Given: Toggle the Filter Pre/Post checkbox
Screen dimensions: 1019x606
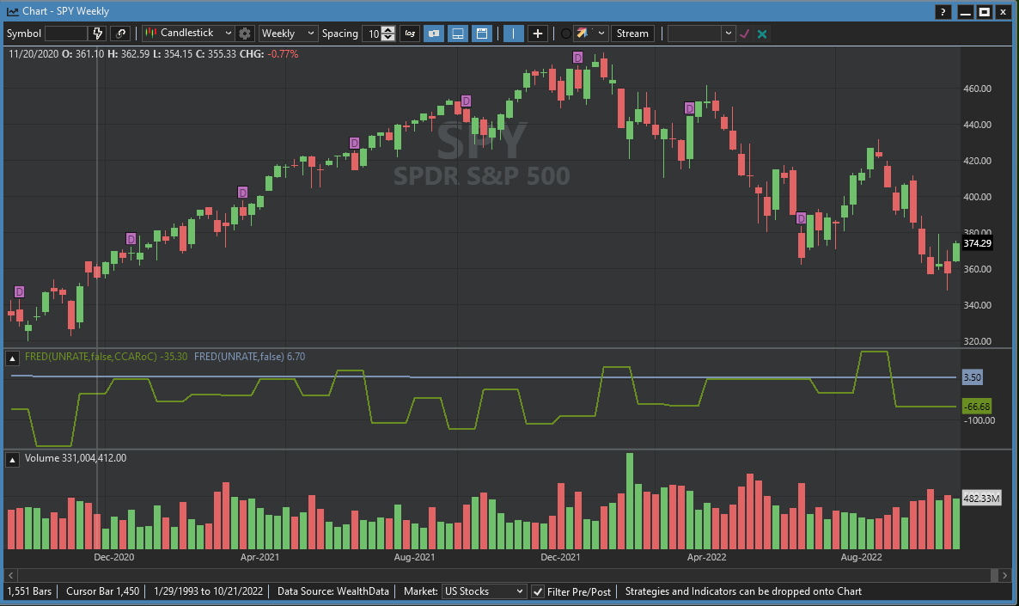Looking at the screenshot, I should tap(538, 591).
